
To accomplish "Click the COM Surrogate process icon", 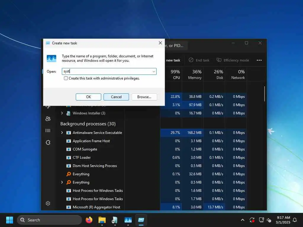I will tap(69, 149).
